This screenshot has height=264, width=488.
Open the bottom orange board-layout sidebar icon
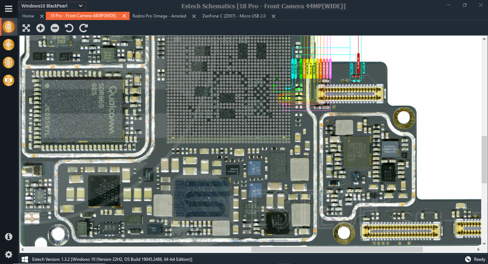(9, 80)
